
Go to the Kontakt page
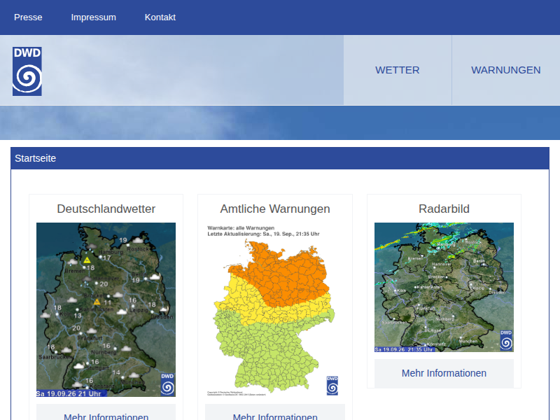click(160, 17)
